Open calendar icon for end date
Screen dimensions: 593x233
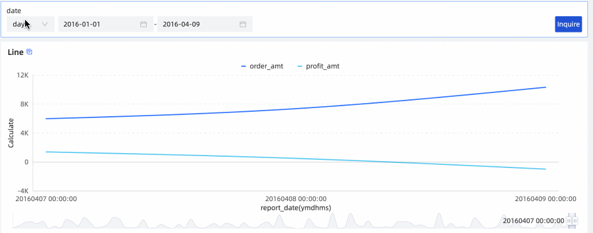tap(243, 24)
